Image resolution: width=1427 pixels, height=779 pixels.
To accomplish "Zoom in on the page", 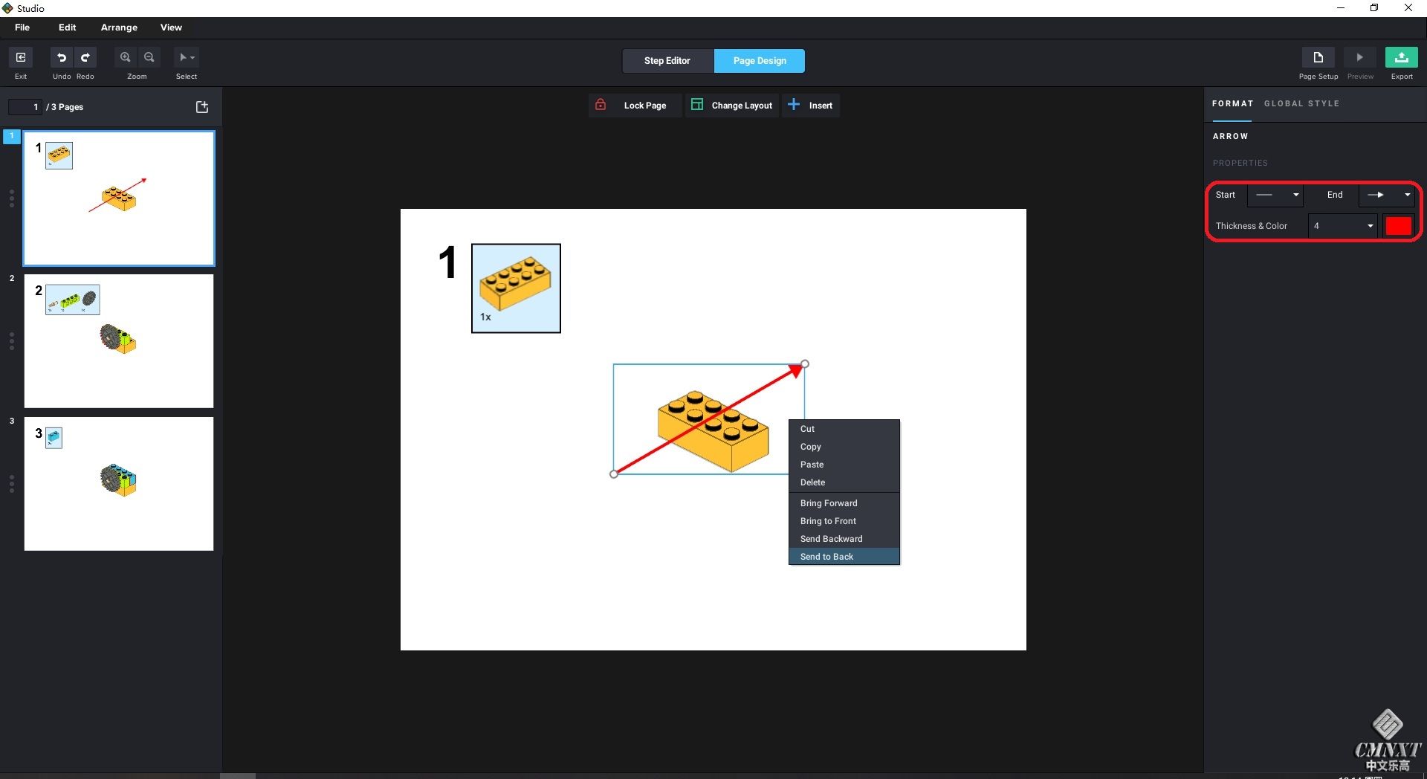I will point(126,58).
